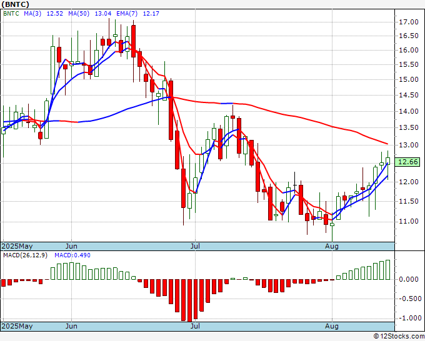The height and width of the screenshot is (341, 425).
Task: Click the MACD:0.490 value label
Action: point(72,255)
